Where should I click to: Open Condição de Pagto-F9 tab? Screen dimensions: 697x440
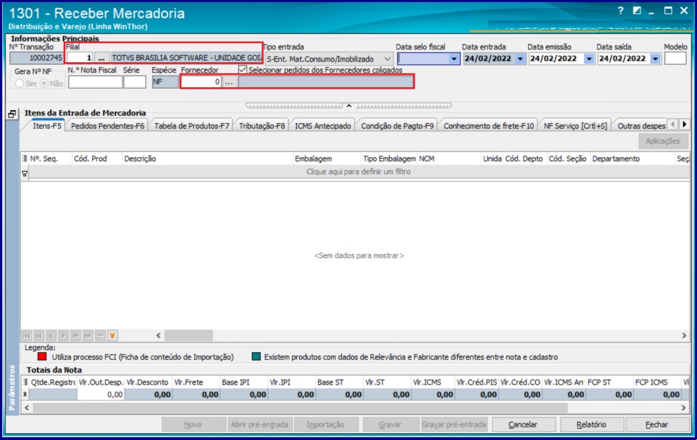[x=397, y=126]
